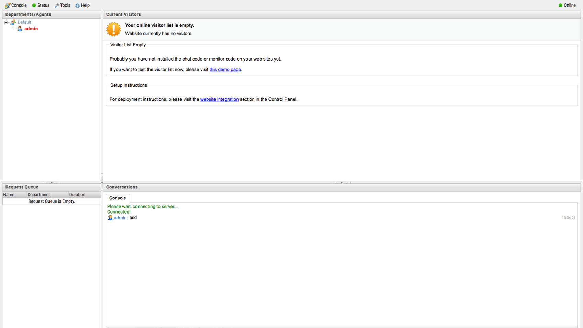This screenshot has height=328, width=583.
Task: Click the 10:34:21 message timestamp
Action: click(x=569, y=218)
